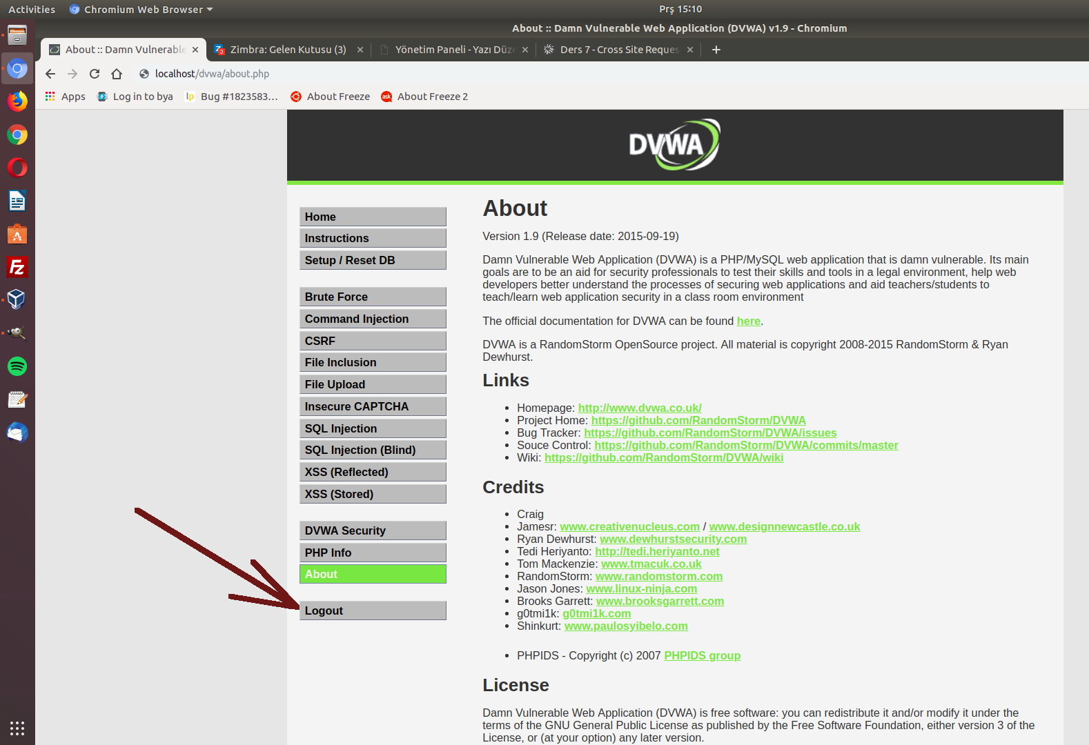The height and width of the screenshot is (745, 1089).
Task: Open text editor notepad in dock
Action: point(17,399)
